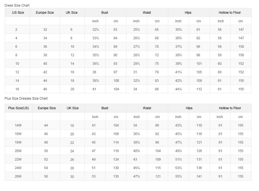Select the Hollow to Floor header in top chart
This screenshot has height=191, width=259.
click(230, 13)
